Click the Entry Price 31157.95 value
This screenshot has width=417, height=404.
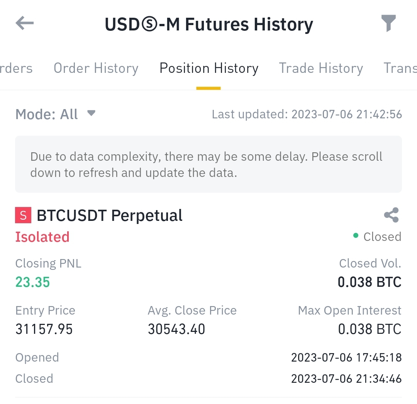click(x=44, y=329)
